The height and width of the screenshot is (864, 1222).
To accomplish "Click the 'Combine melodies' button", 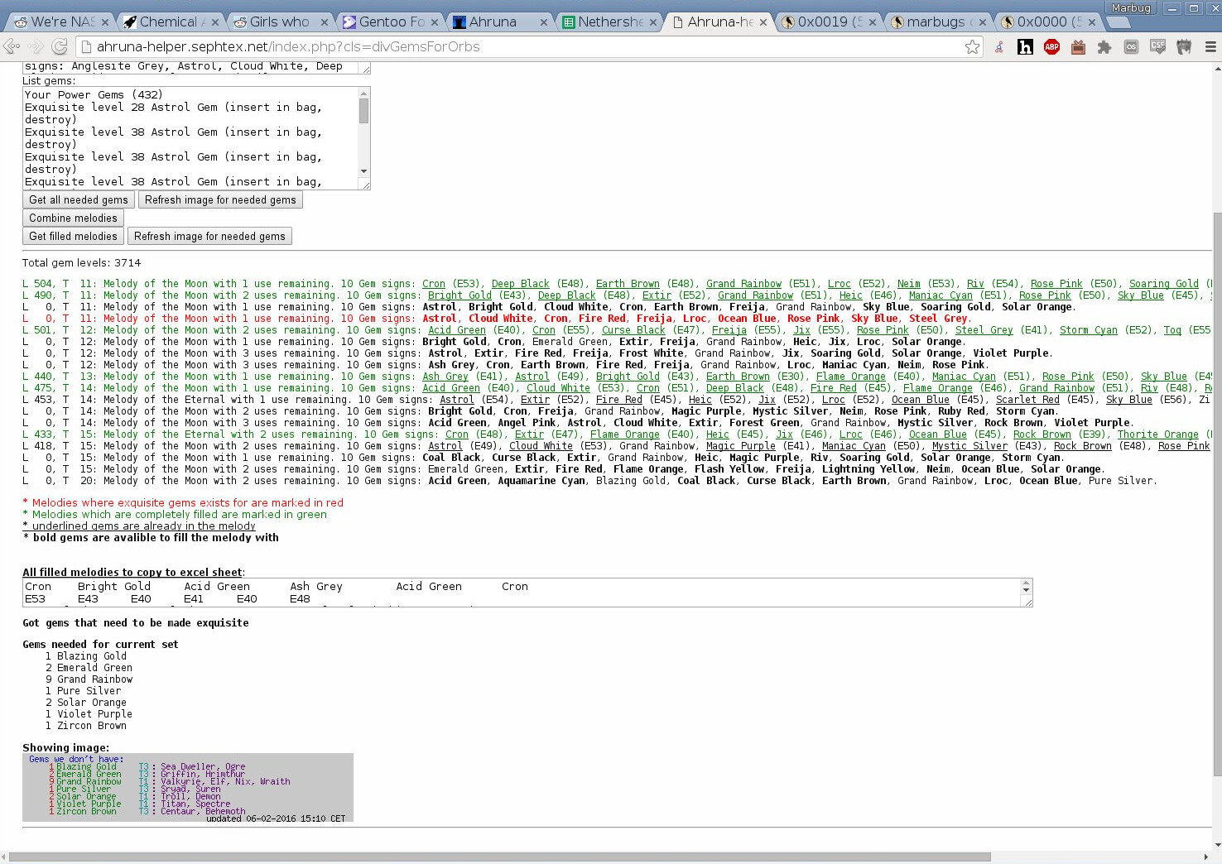I will point(73,218).
